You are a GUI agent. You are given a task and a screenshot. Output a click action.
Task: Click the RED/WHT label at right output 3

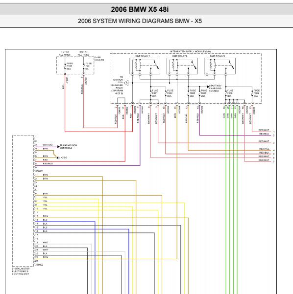264,141
